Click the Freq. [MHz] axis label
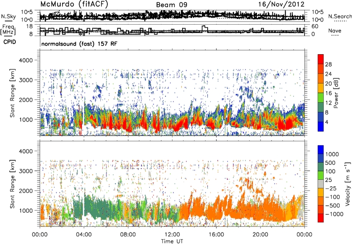The image size is (352, 244). click(8, 30)
